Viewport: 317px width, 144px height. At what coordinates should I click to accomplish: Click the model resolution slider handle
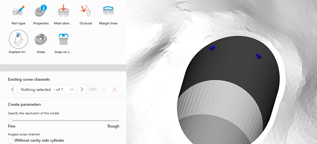[x=11, y=121]
